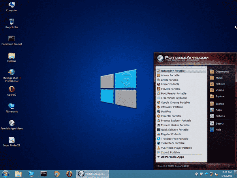Click the Windows Start button
237x178 pixels.
pyautogui.click(x=6, y=174)
